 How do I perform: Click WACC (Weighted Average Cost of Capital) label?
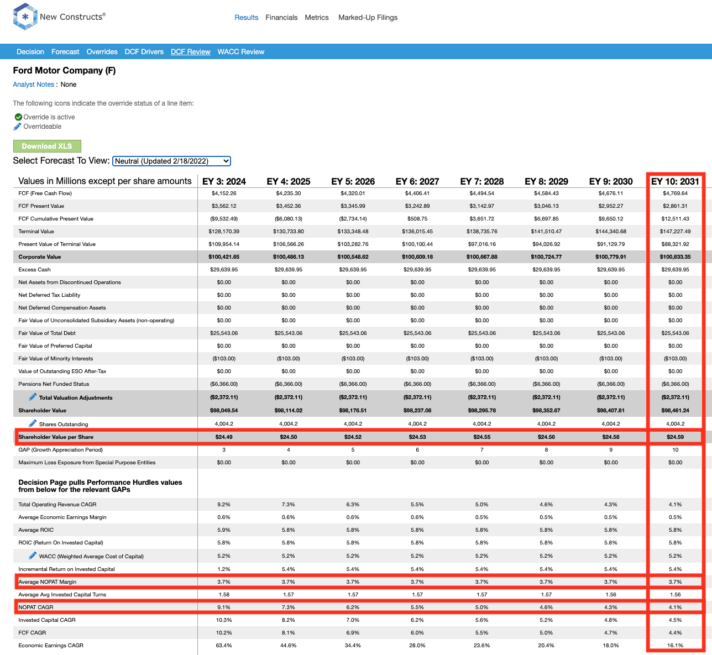[91, 557]
